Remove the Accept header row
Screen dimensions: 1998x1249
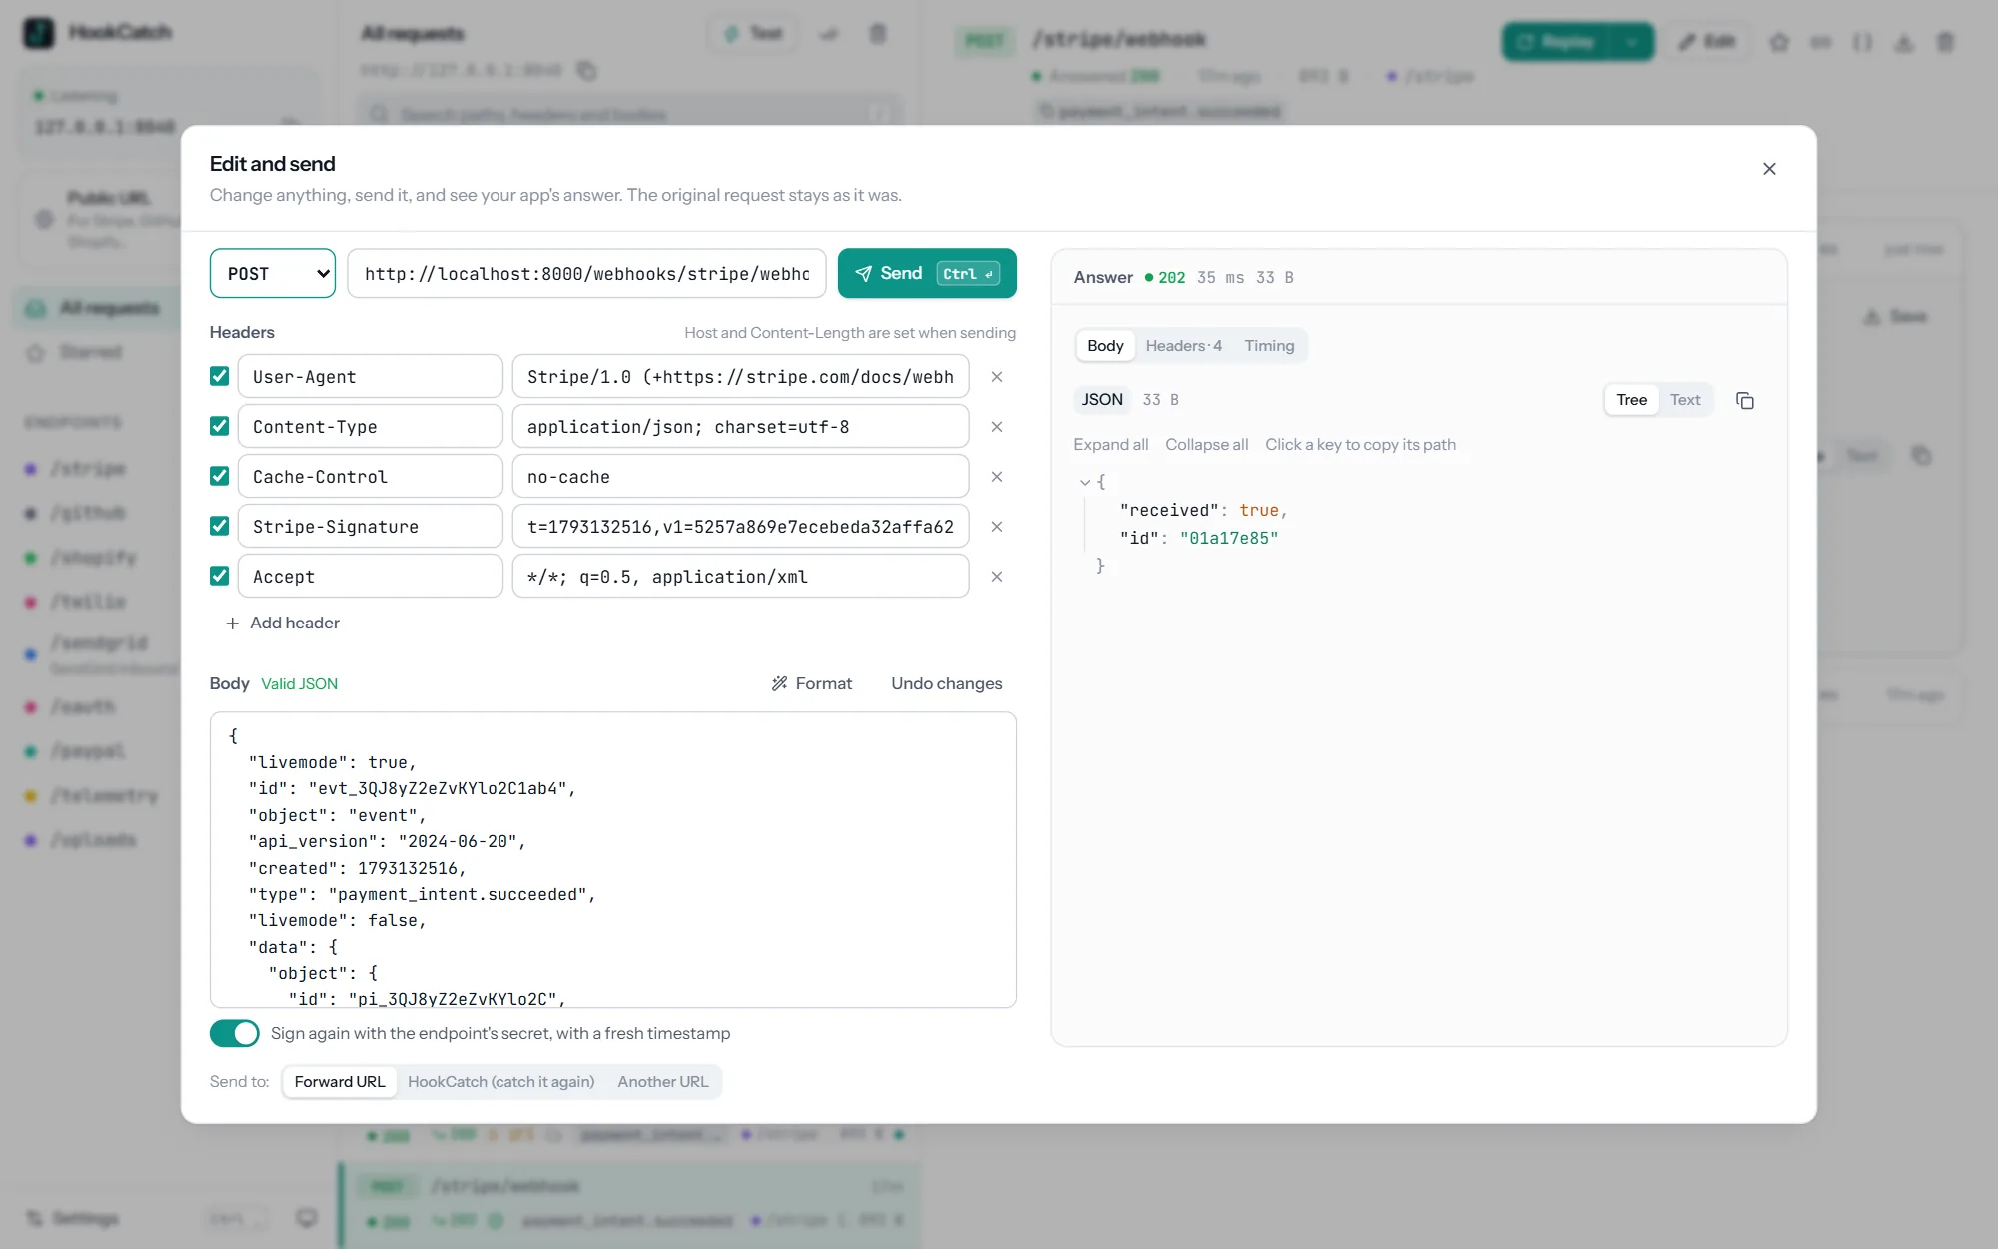[x=996, y=577]
